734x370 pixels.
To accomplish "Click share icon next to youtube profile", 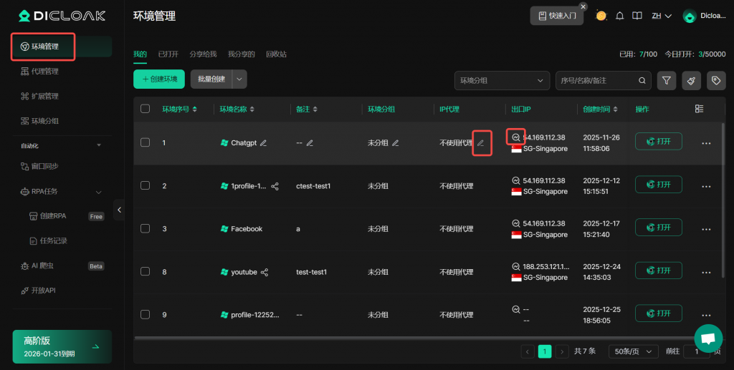I will pyautogui.click(x=264, y=272).
